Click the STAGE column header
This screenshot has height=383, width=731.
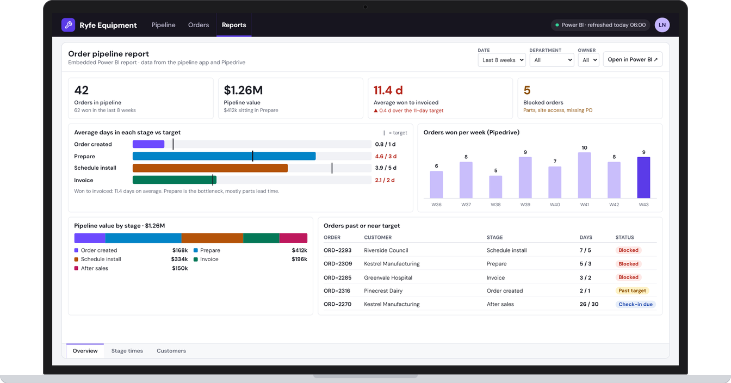(495, 238)
